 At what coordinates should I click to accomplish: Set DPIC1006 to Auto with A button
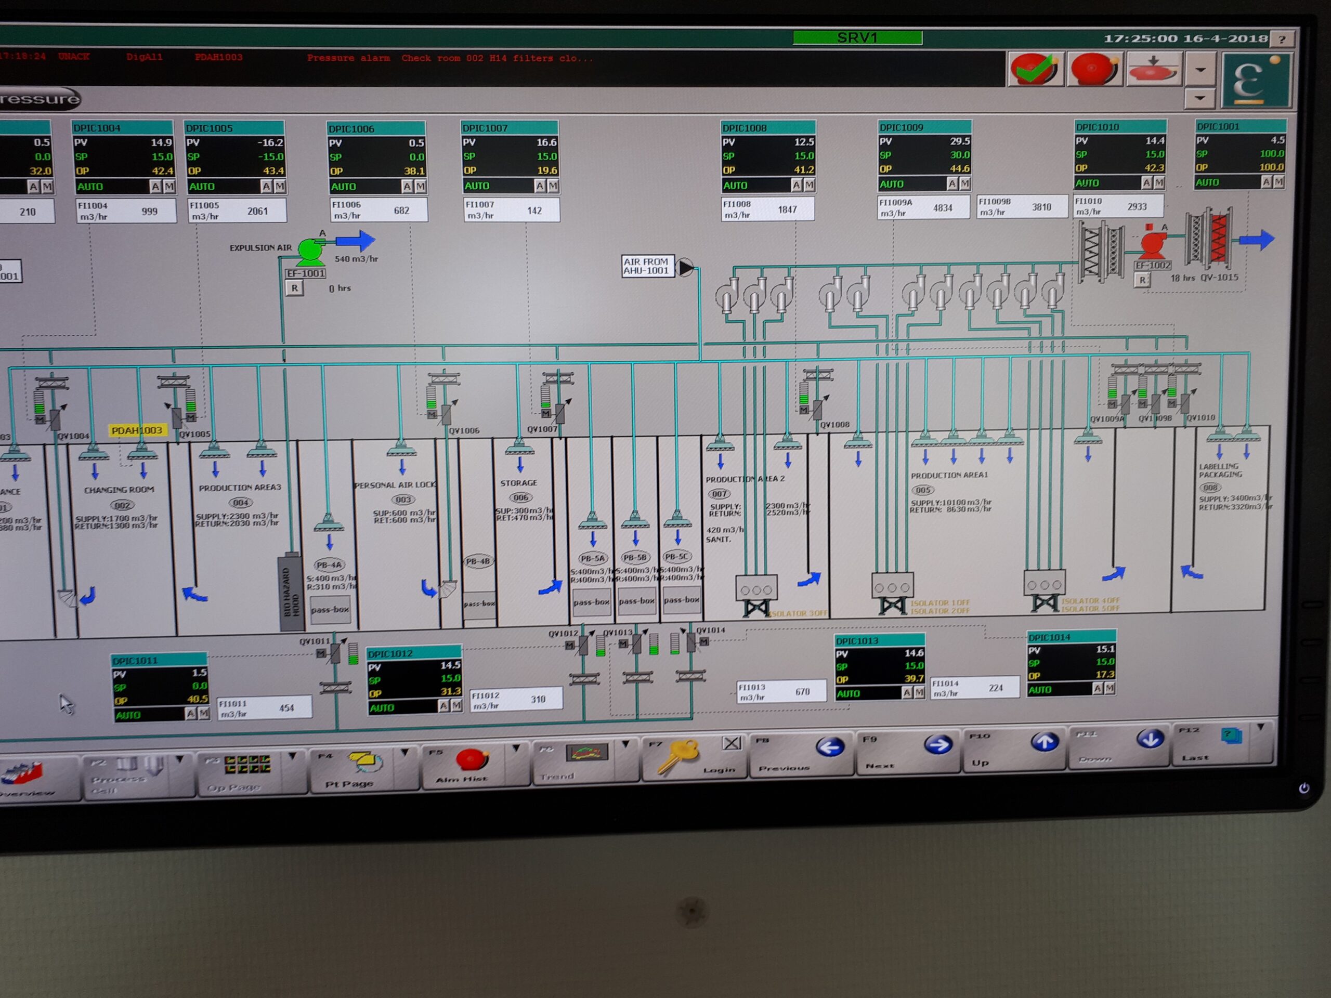click(407, 187)
